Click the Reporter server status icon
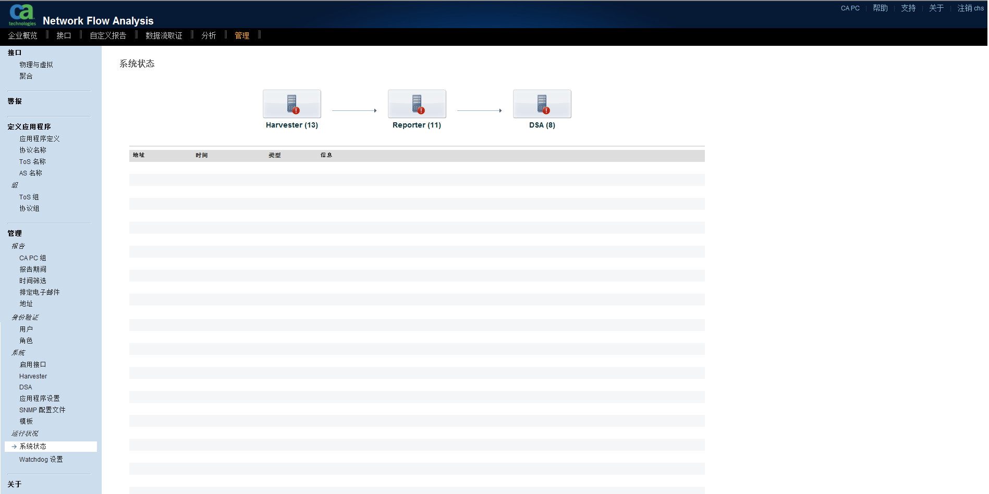 (x=417, y=104)
